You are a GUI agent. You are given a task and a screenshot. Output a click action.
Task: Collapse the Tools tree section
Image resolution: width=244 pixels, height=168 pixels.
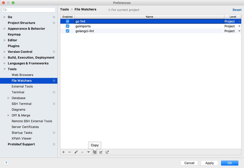(5, 69)
